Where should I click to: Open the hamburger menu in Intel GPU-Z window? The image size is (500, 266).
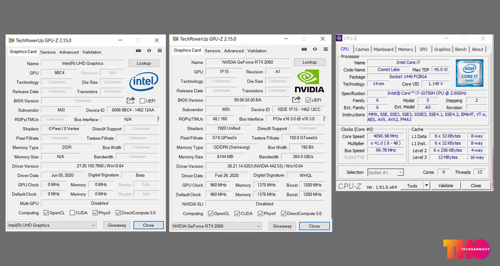(x=160, y=51)
